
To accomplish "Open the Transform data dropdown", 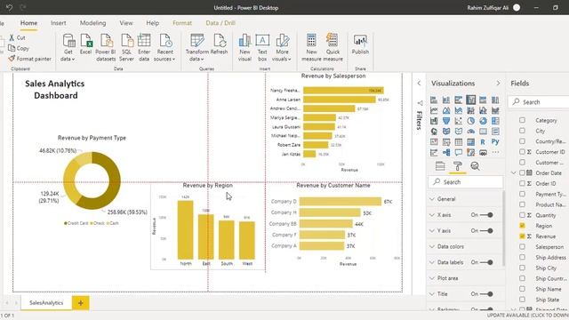I will click(x=197, y=47).
